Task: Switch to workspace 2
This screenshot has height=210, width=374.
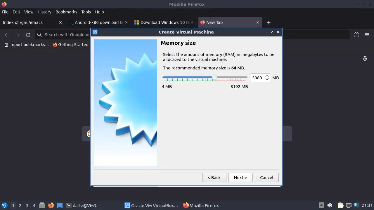Action: [x=20, y=205]
